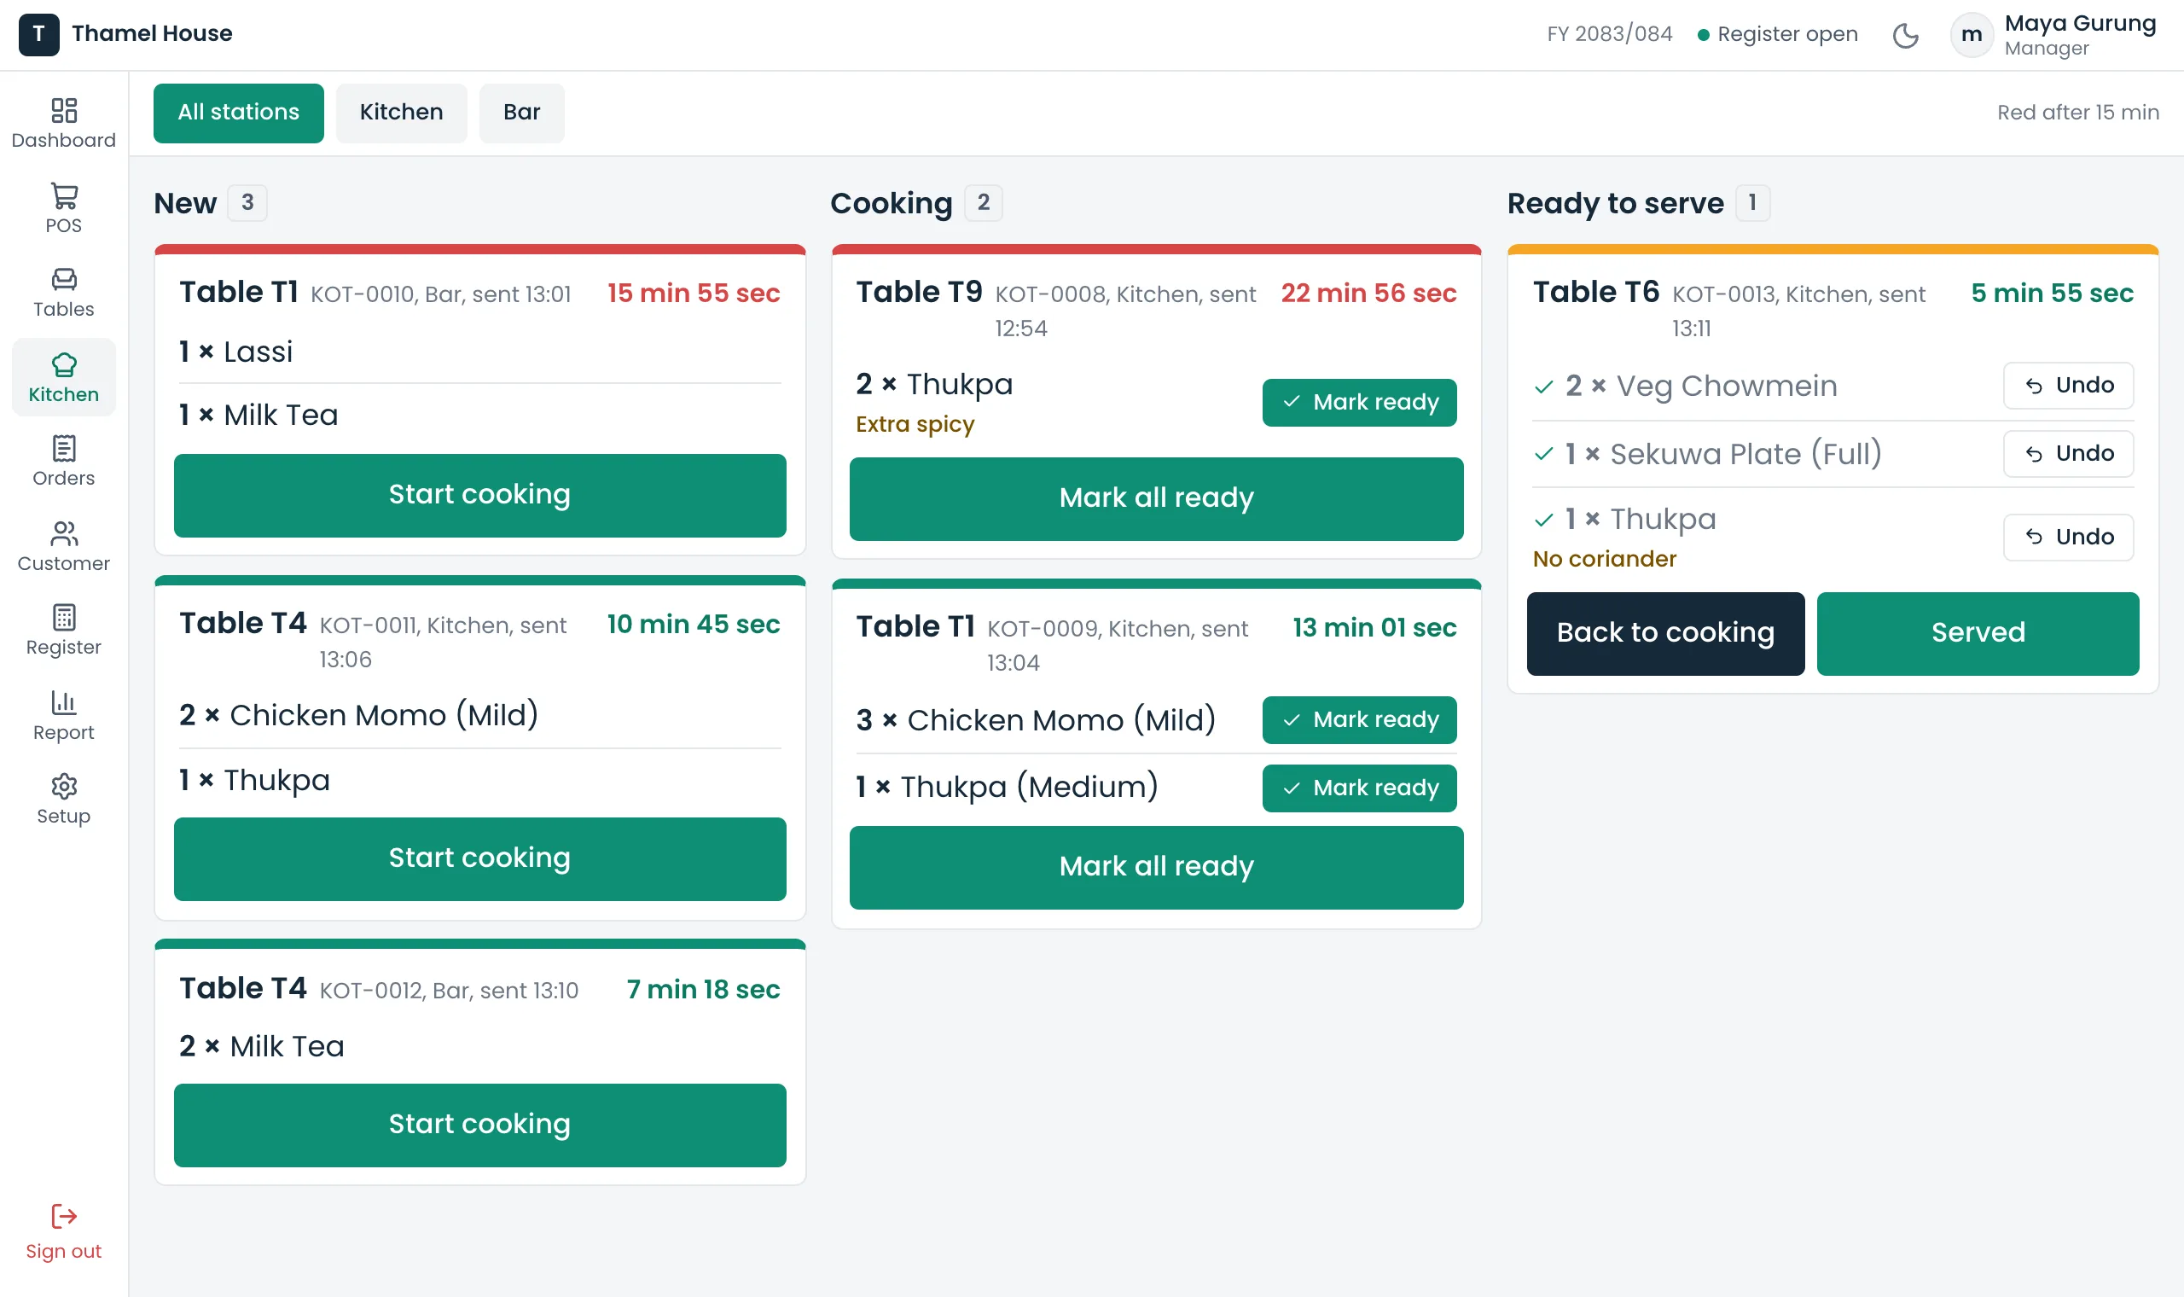Click the 15 min 55 sec timer
This screenshot has height=1297, width=2184.
693,293
